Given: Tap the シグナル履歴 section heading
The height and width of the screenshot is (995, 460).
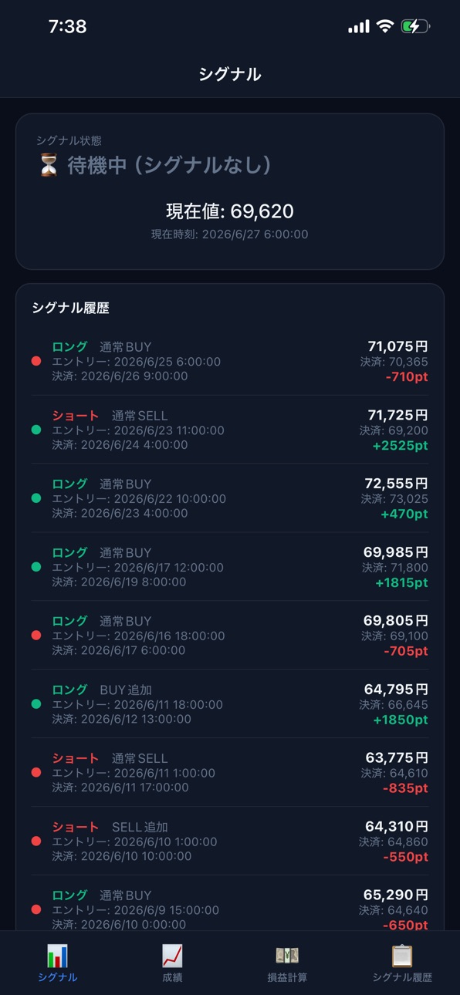Looking at the screenshot, I should coord(70,308).
